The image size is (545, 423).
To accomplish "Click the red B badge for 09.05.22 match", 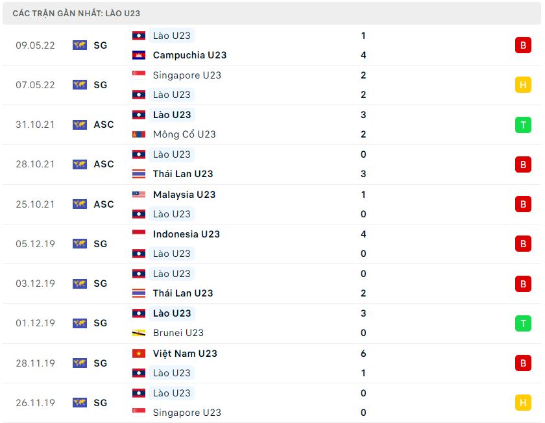I will click(523, 45).
